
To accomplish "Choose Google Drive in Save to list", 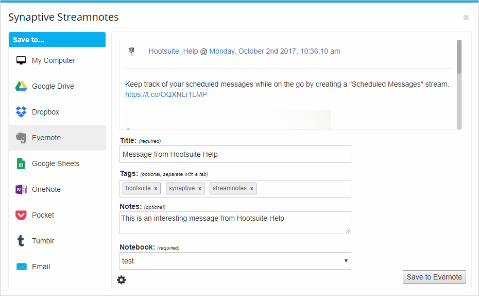I will [57, 86].
